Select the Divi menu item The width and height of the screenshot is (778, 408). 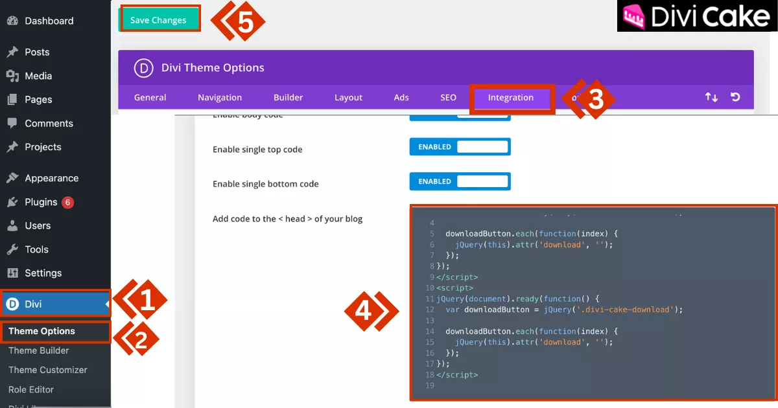pyautogui.click(x=55, y=304)
